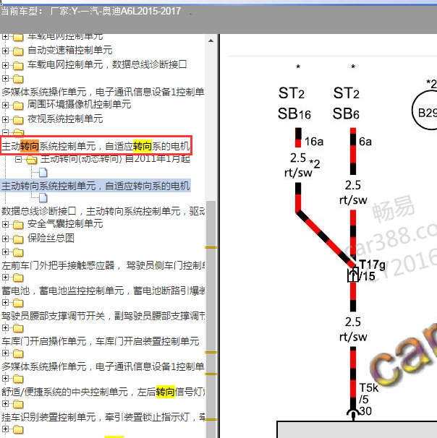Click the 安全气囊控制单元 folder icon
This screenshot has height=438, width=437.
(x=18, y=225)
